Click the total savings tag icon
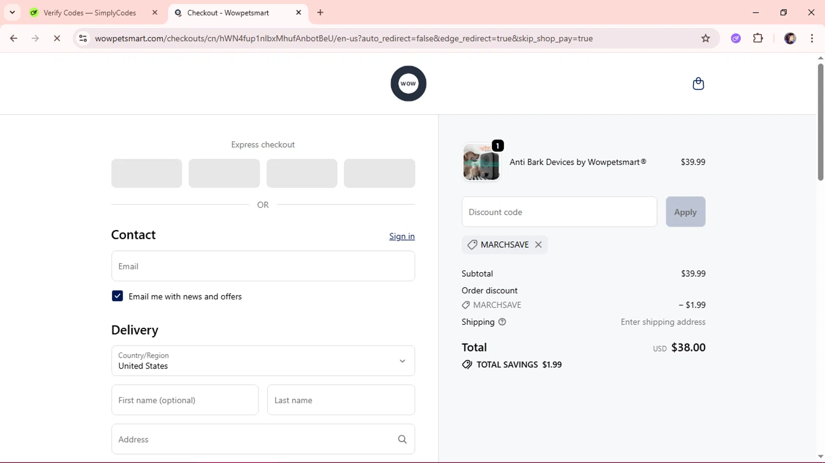Screen dimensions: 825x463 [467, 365]
